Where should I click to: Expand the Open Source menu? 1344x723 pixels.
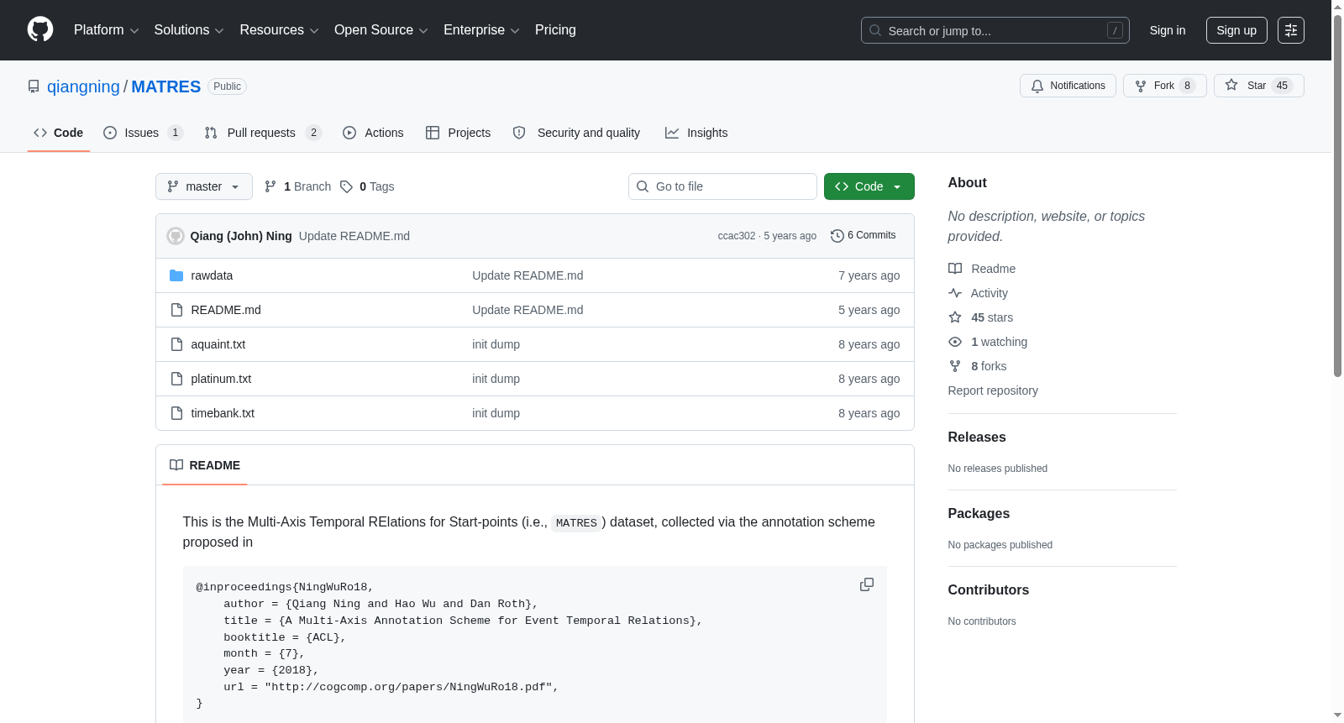pyautogui.click(x=381, y=30)
